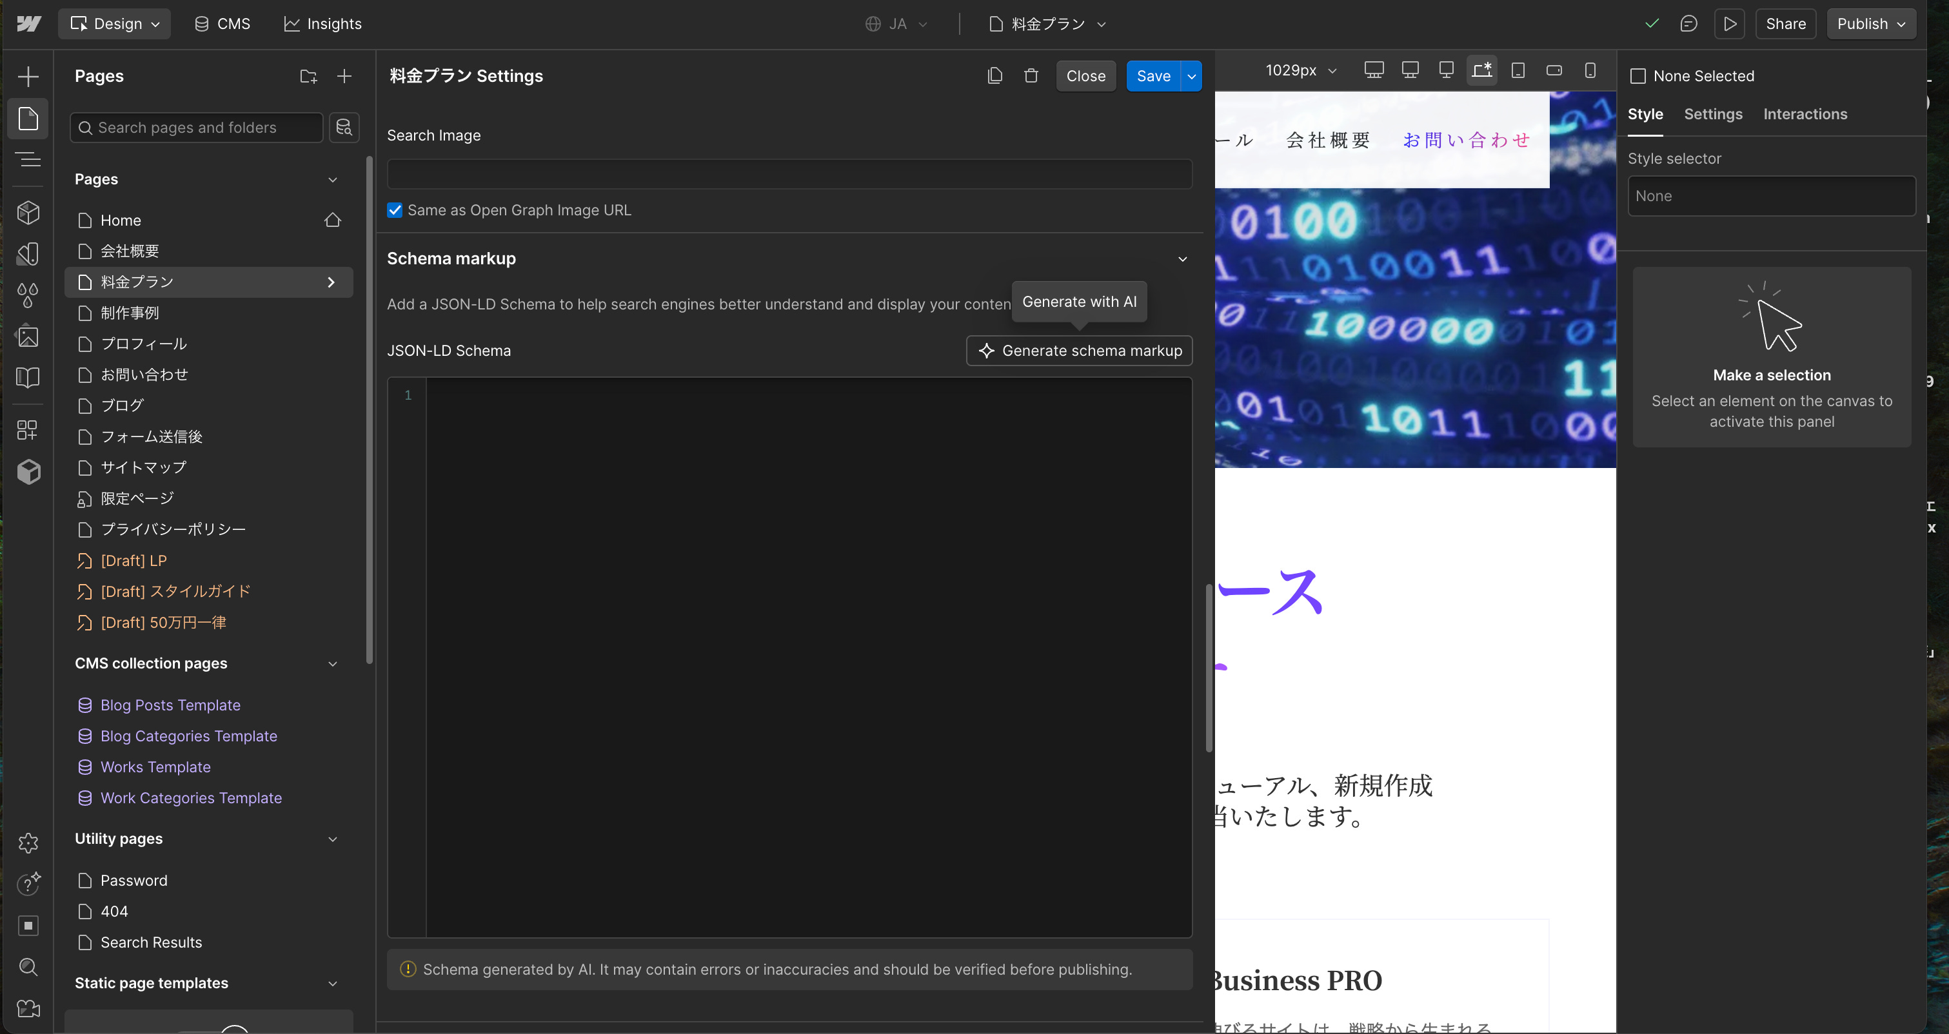Open the Assets image icon
The height and width of the screenshot is (1034, 1949).
28,337
